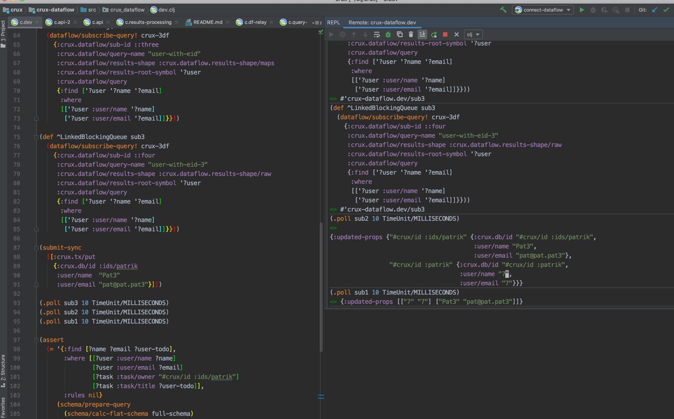The image size is (674, 419).
Task: Click the crux_dataflow breadcrumb folder
Action: point(124,9)
